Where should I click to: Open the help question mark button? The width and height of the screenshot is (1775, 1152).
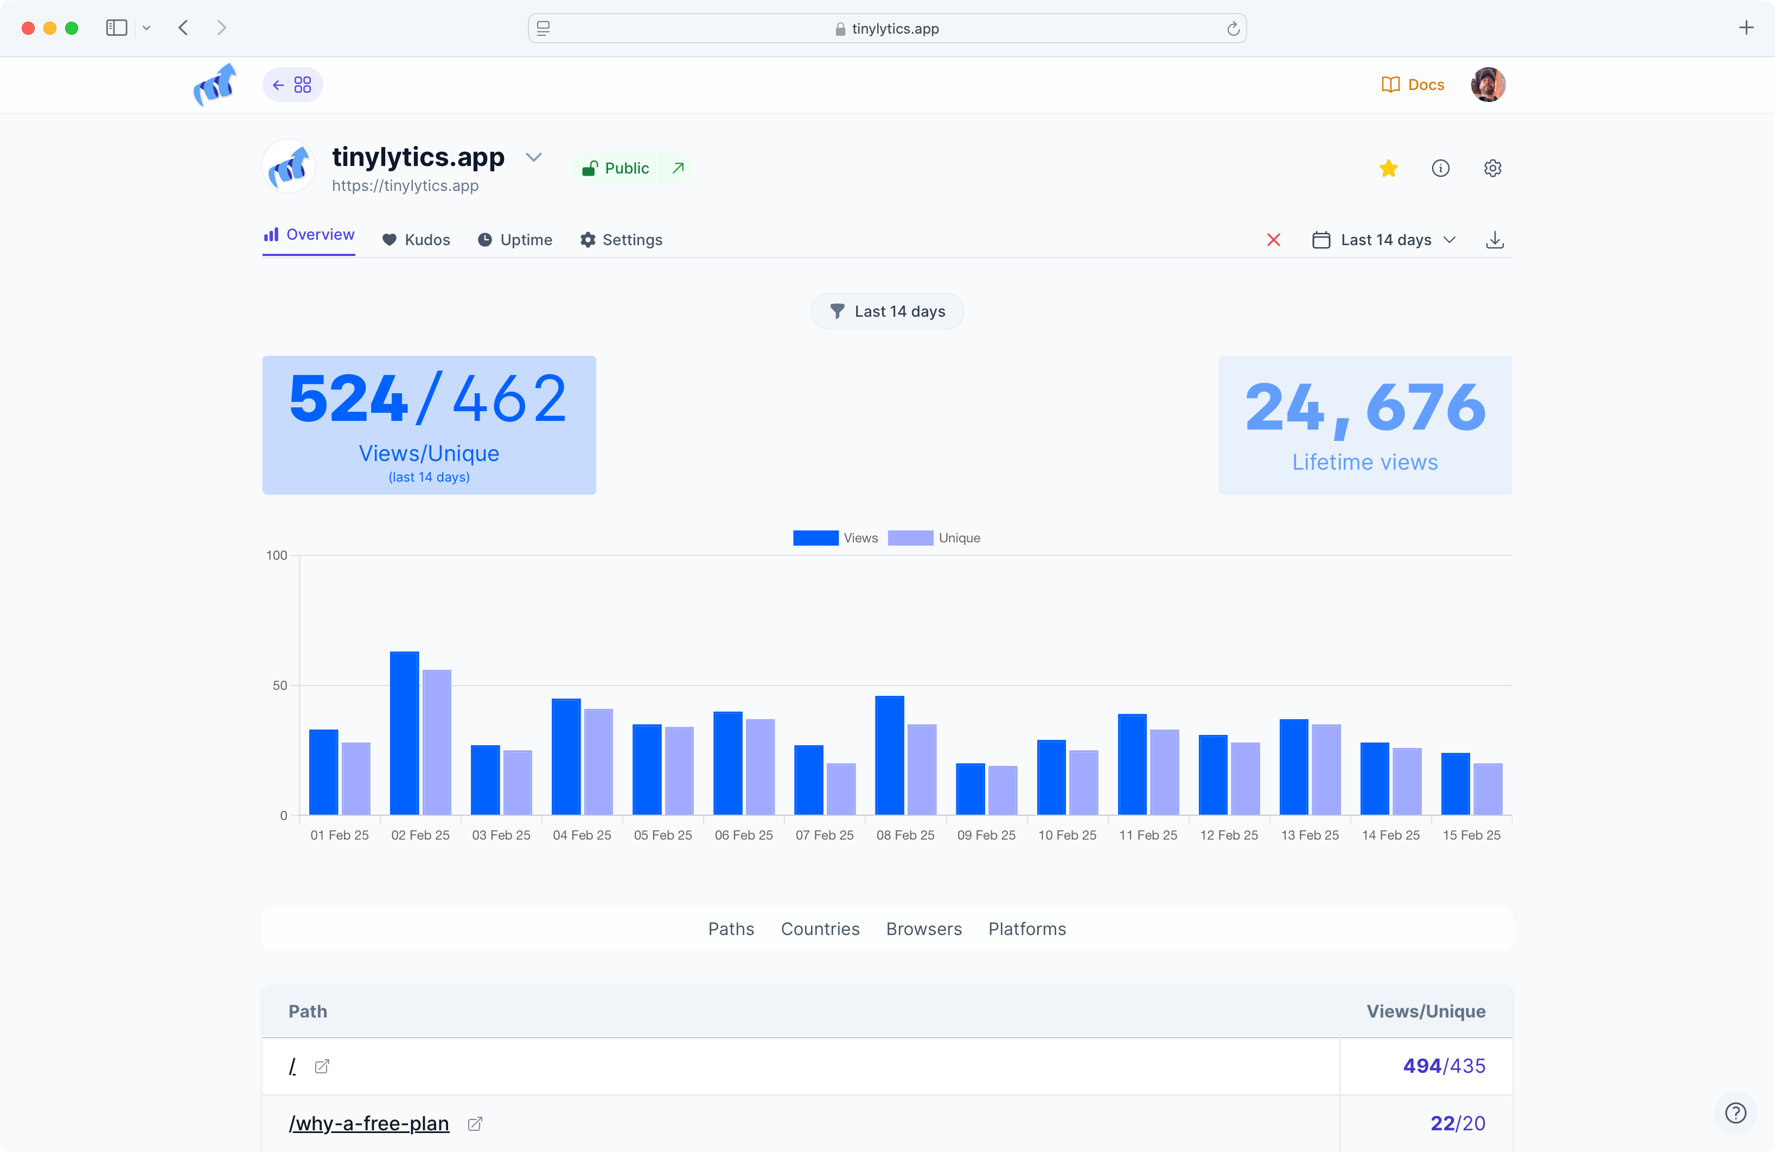click(x=1735, y=1113)
